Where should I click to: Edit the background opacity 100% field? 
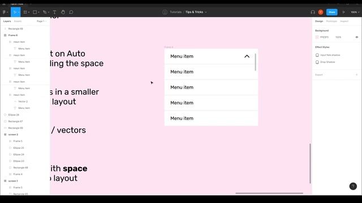(x=338, y=37)
